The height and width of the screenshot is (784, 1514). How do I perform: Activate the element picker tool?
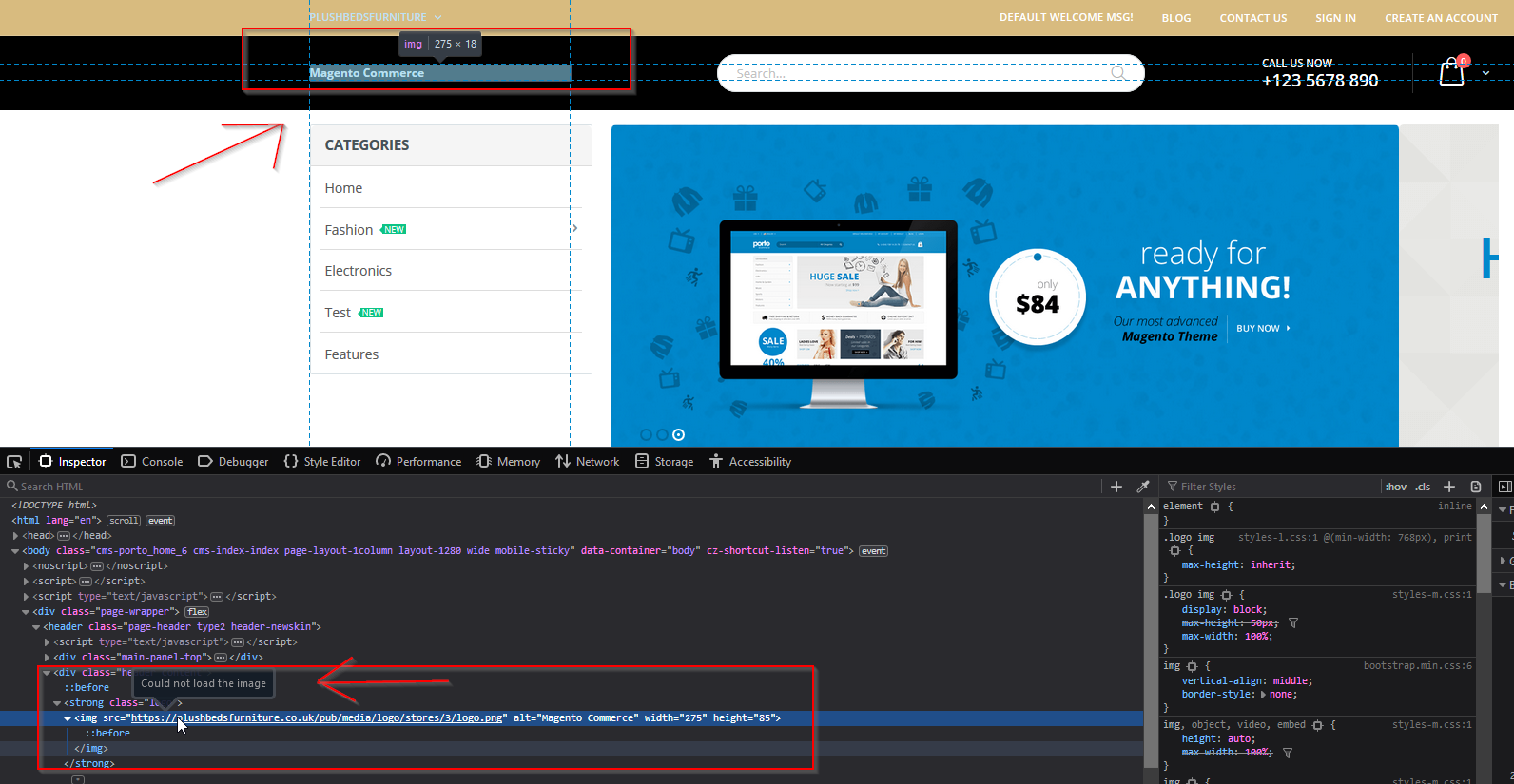click(14, 462)
